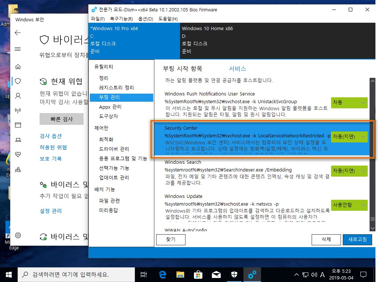This screenshot has width=378, height=282.
Task: Open account protection person icon
Action: pyautogui.click(x=18, y=96)
